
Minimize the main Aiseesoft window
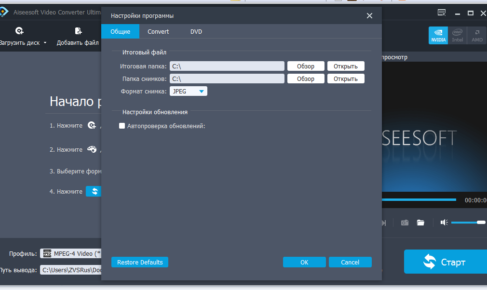[x=457, y=13]
